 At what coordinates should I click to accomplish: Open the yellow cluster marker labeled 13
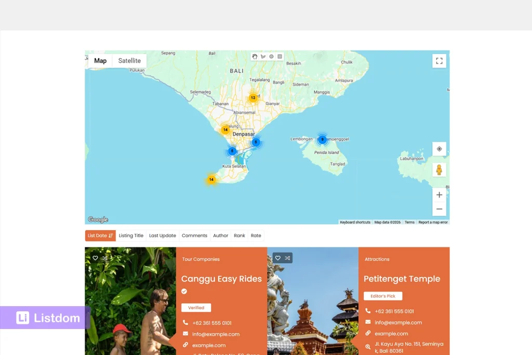[253, 98]
